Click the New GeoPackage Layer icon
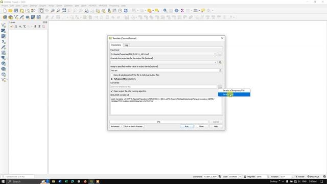This screenshot has width=327, height=184. [10, 17]
